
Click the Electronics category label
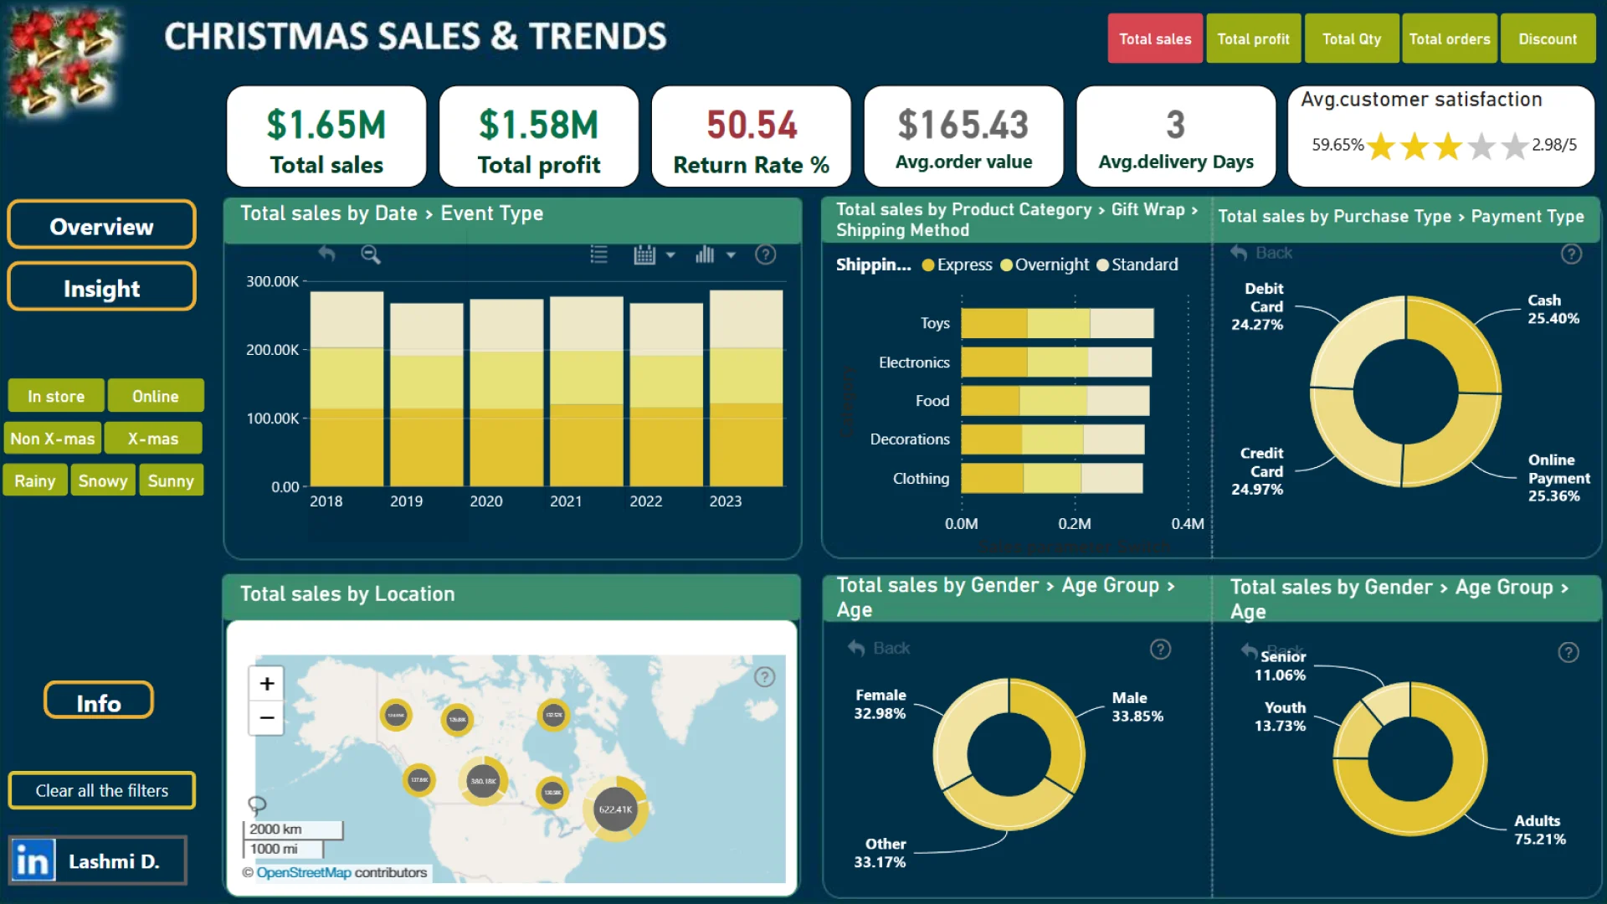coord(914,362)
